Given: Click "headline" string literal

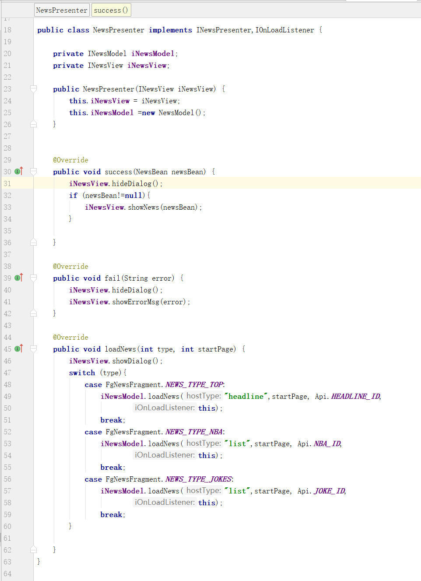Looking at the screenshot, I should pos(246,396).
